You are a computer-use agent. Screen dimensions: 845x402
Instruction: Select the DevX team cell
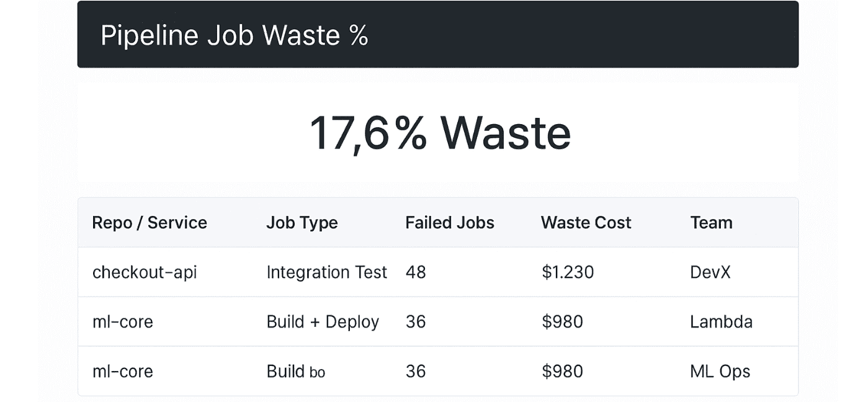coord(710,272)
